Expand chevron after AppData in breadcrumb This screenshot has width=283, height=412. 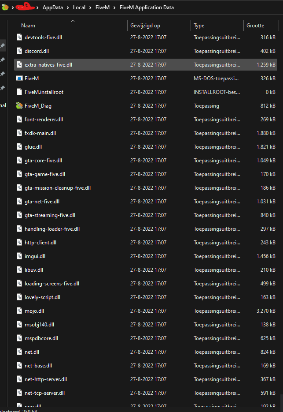coord(68,7)
